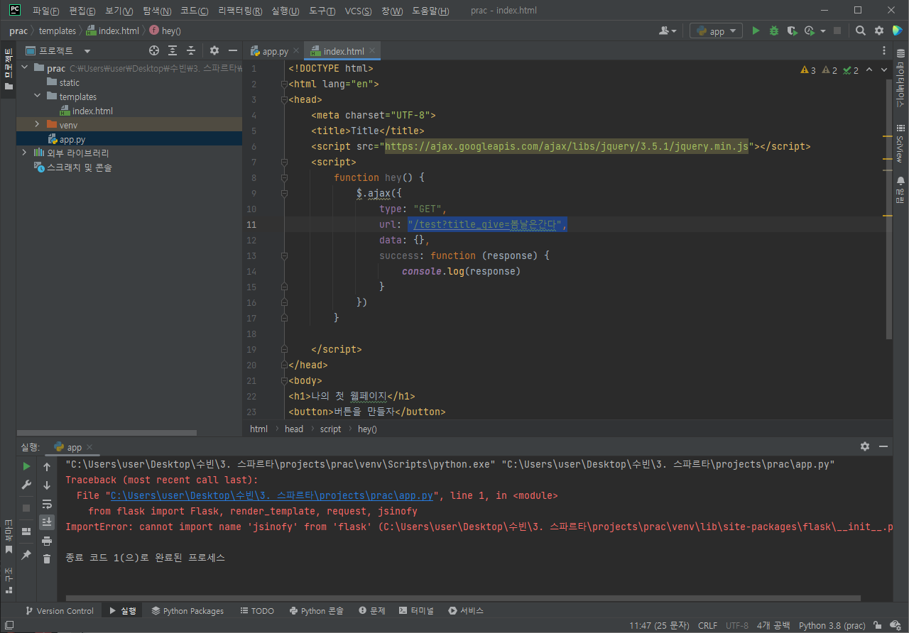
Task: Click Python 3.8 (prac) interpreter in status bar
Action: 832,626
